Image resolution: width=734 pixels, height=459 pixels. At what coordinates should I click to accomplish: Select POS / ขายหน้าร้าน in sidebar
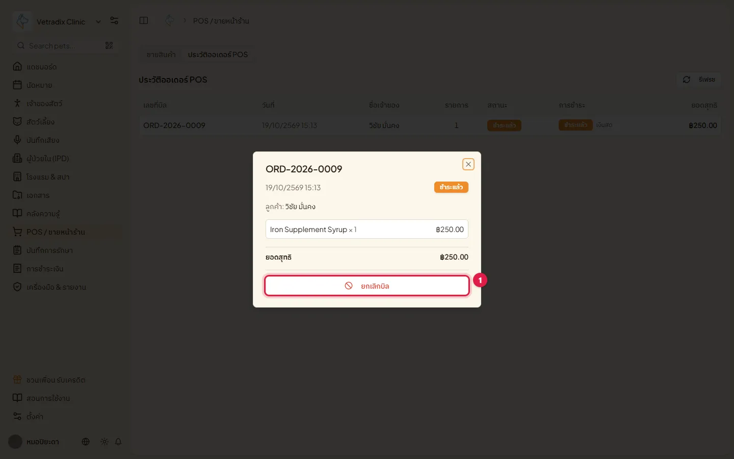pos(66,232)
